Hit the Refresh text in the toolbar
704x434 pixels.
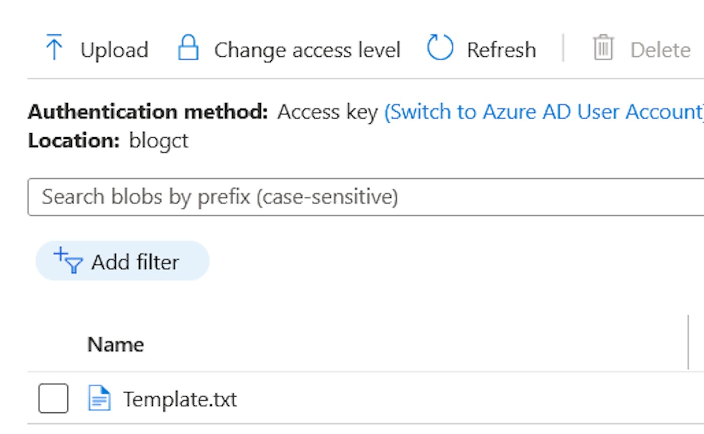click(501, 50)
